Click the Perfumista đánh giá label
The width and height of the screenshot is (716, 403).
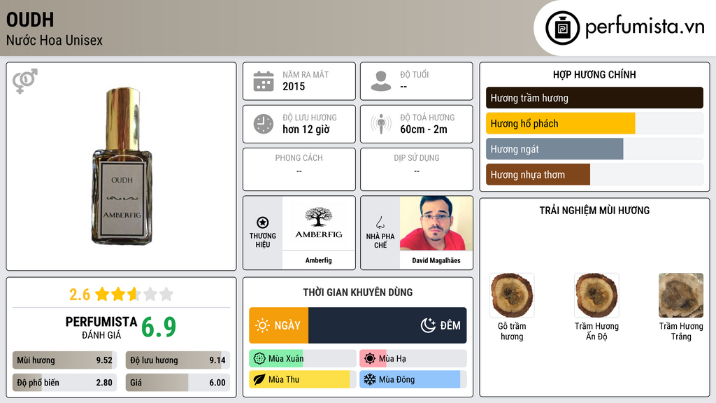point(101,327)
